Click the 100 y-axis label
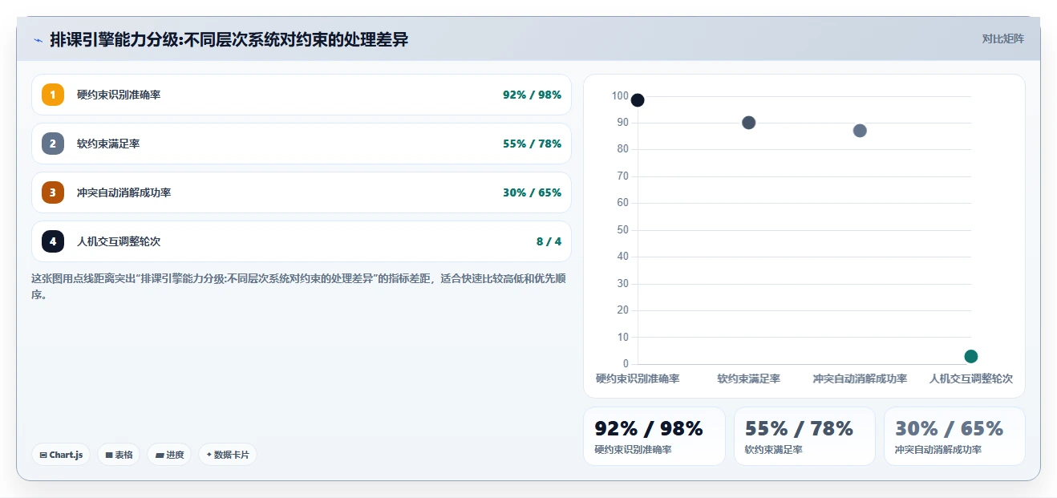This screenshot has height=498, width=1057. (x=620, y=96)
